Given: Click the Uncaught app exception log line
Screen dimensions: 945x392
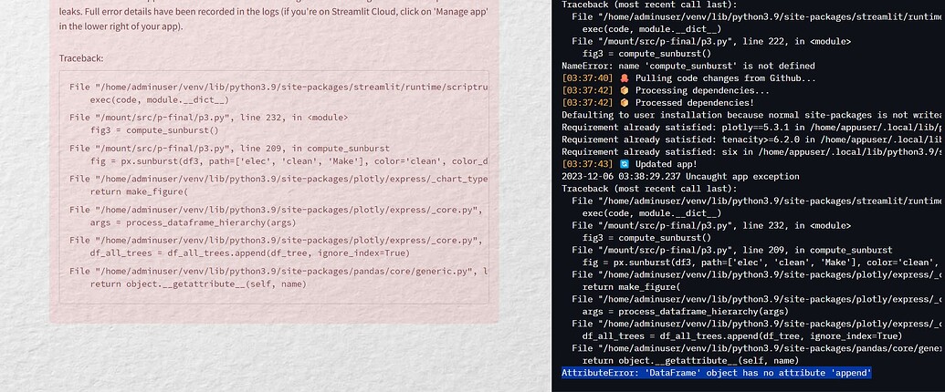Looking at the screenshot, I should [x=680, y=177].
